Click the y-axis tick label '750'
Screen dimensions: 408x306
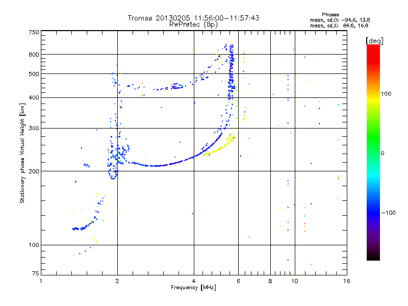click(34, 32)
